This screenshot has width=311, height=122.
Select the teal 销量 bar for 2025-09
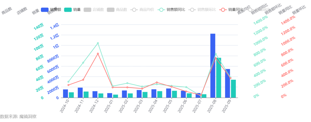click(233, 89)
